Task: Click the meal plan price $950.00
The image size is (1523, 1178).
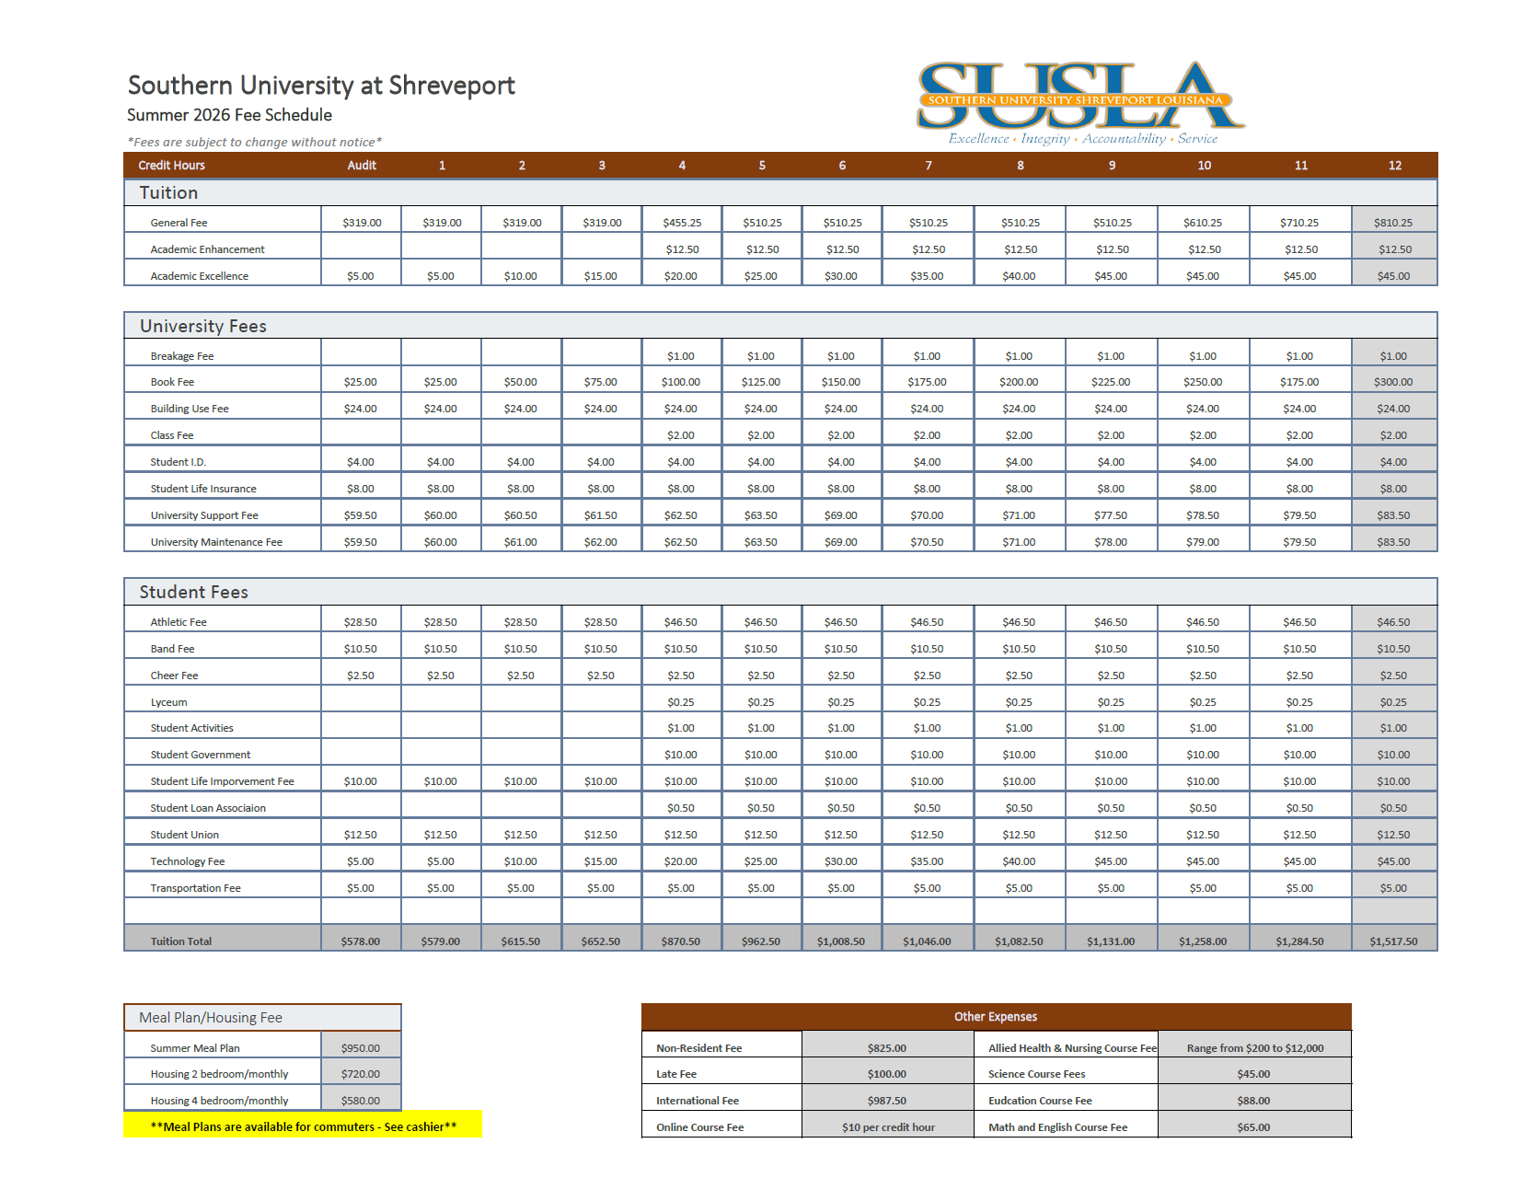Action: 360,1048
